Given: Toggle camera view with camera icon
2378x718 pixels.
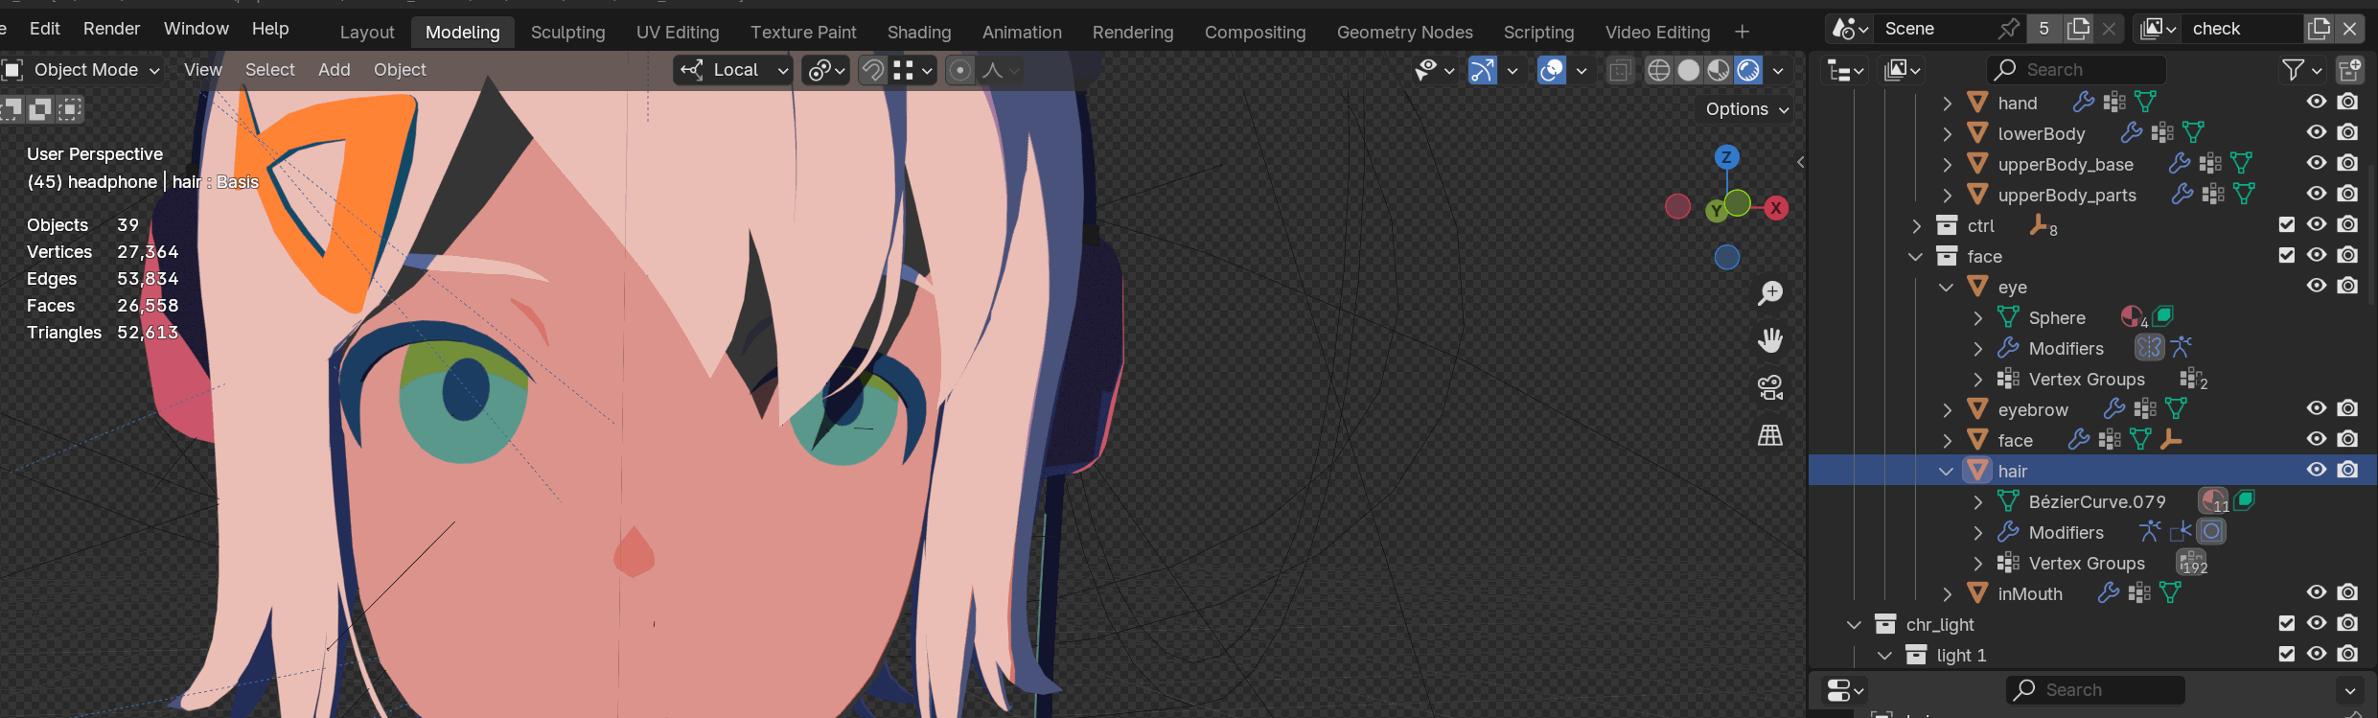Looking at the screenshot, I should [1770, 387].
